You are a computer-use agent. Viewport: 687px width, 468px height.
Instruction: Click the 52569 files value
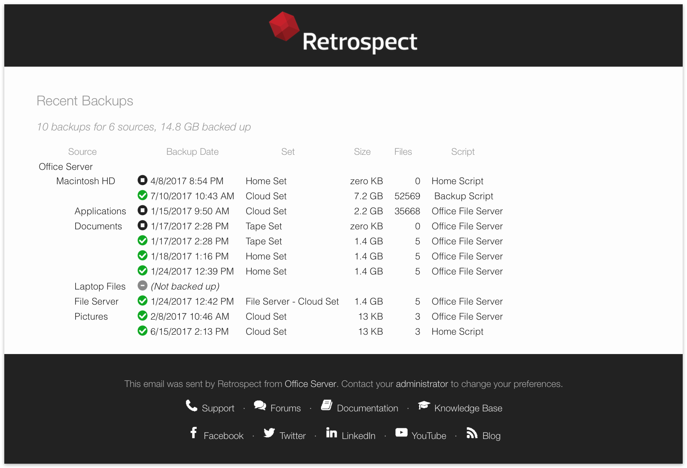click(x=407, y=196)
